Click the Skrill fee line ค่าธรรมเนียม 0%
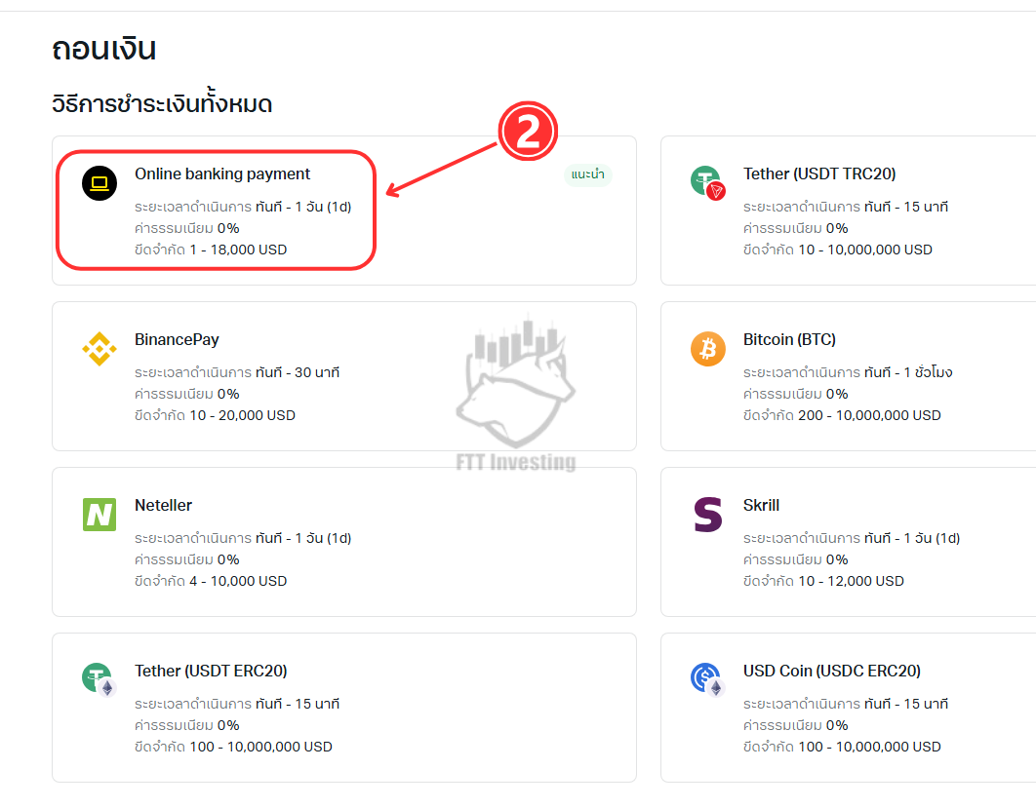This screenshot has width=1036, height=808. tap(795, 559)
